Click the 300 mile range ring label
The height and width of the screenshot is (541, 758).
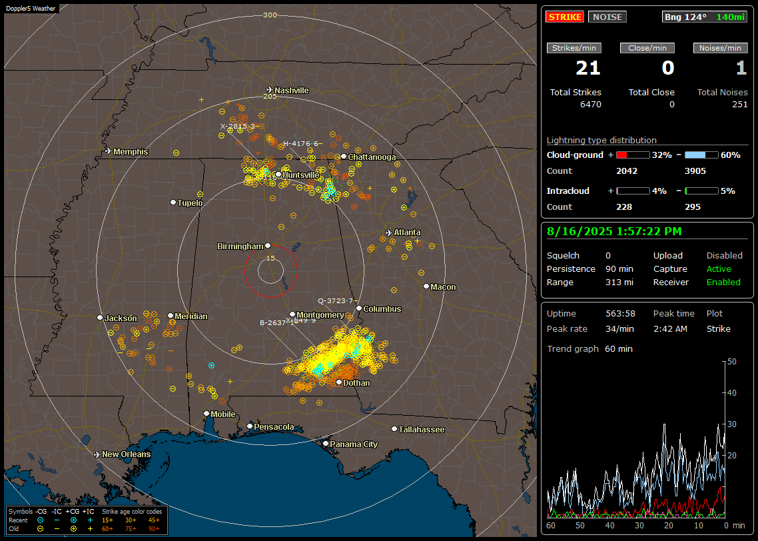pos(270,15)
